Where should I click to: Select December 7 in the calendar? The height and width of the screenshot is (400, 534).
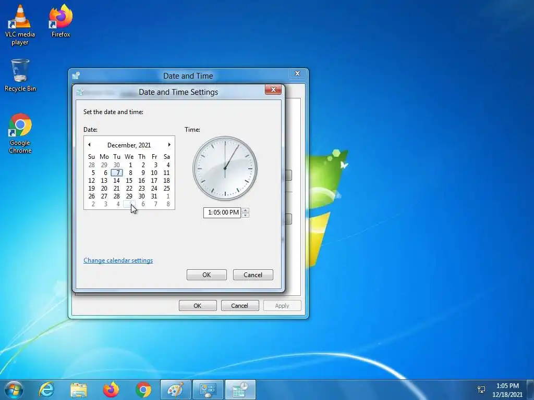(x=117, y=173)
